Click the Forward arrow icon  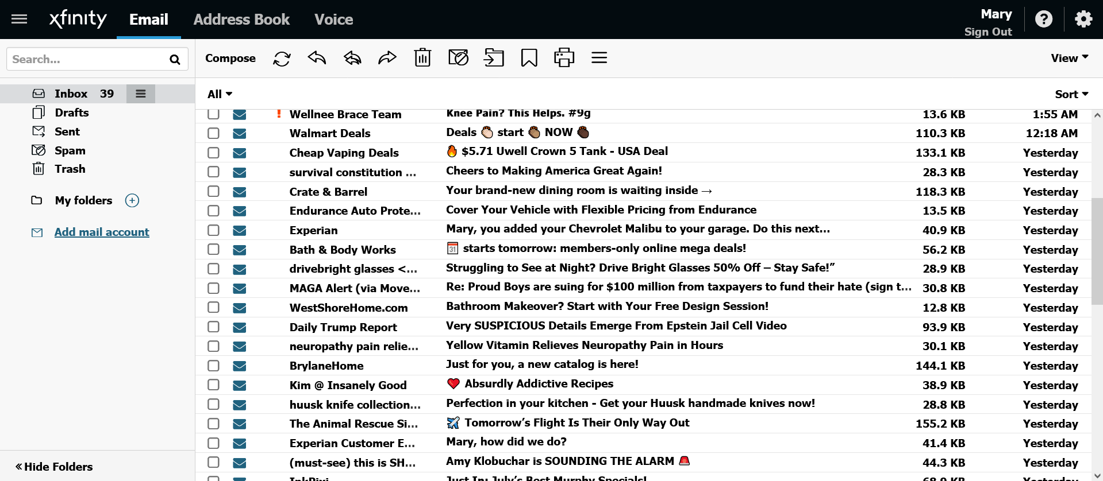[387, 57]
